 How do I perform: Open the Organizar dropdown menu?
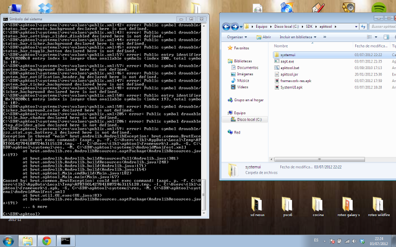coord(237,37)
